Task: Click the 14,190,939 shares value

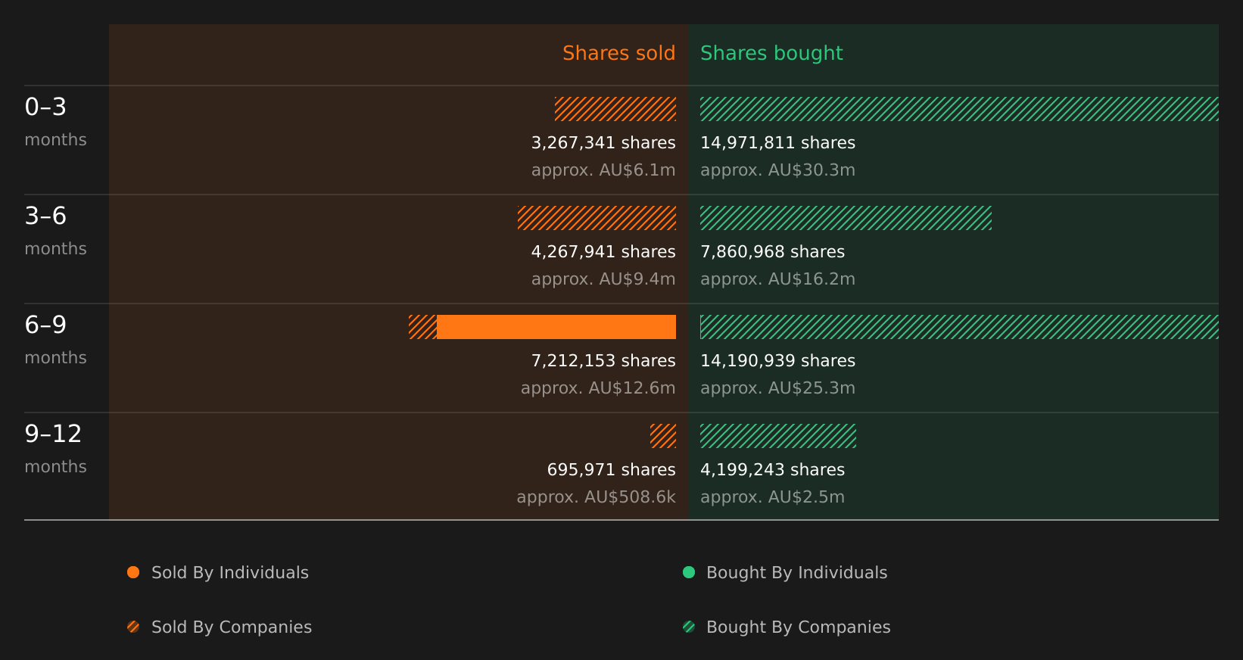Action: coord(777,361)
